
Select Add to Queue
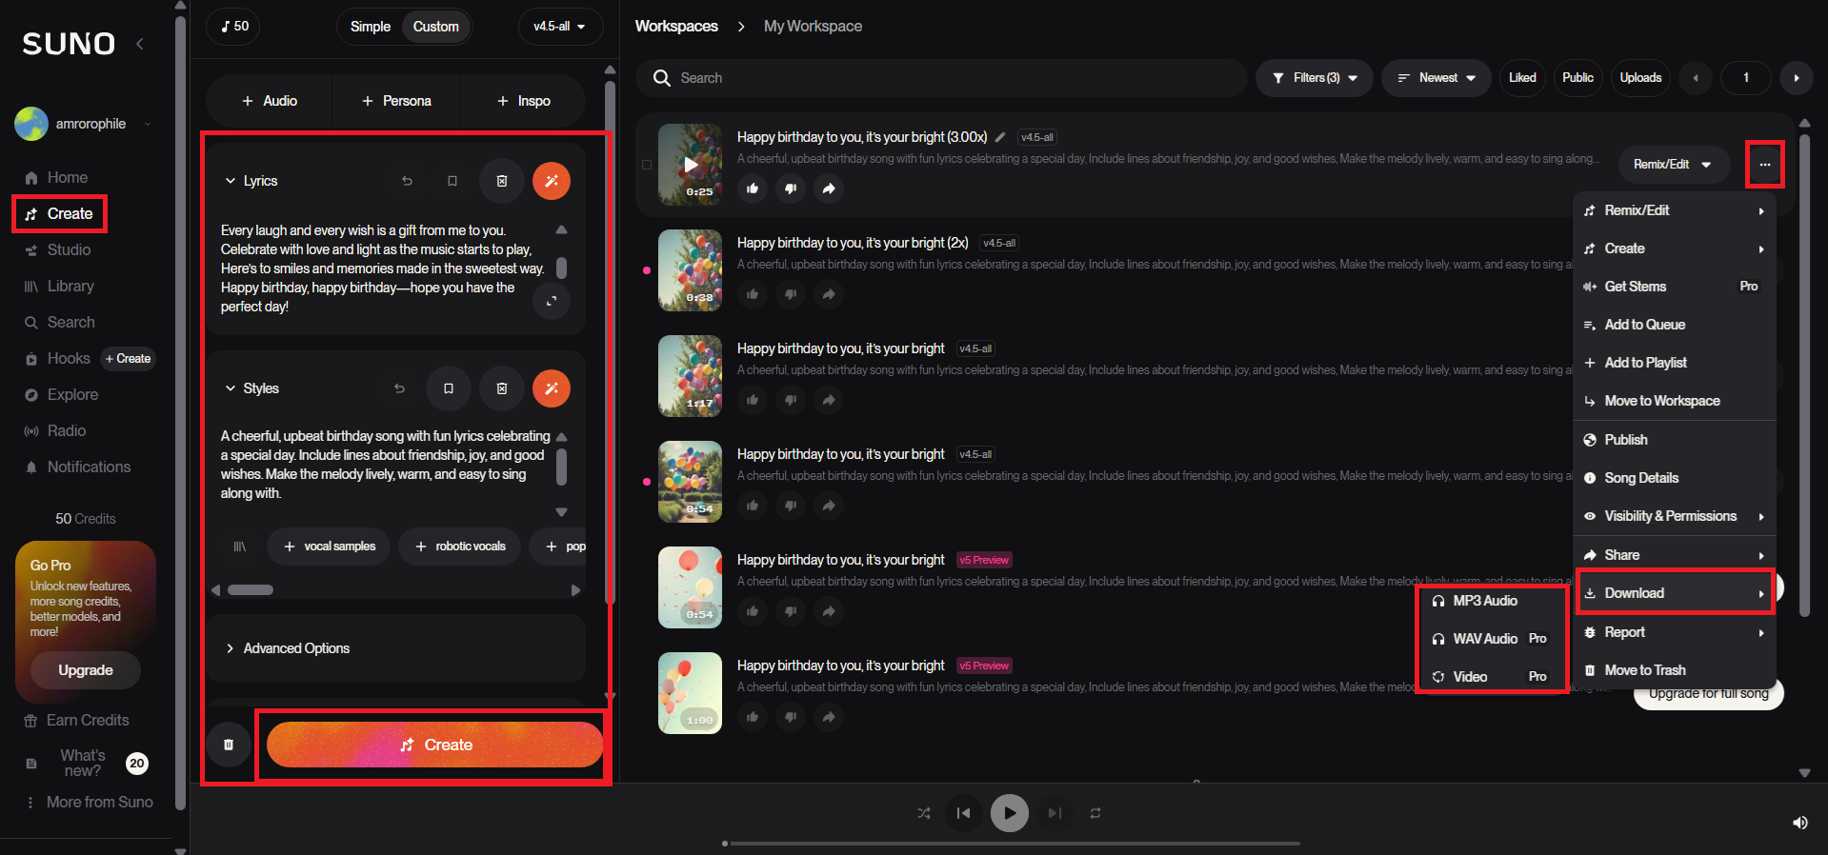pyautogui.click(x=1674, y=325)
